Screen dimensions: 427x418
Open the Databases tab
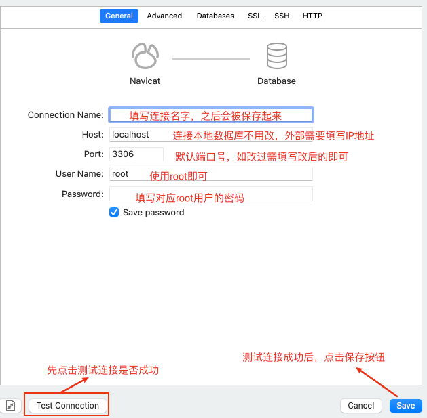(x=215, y=16)
